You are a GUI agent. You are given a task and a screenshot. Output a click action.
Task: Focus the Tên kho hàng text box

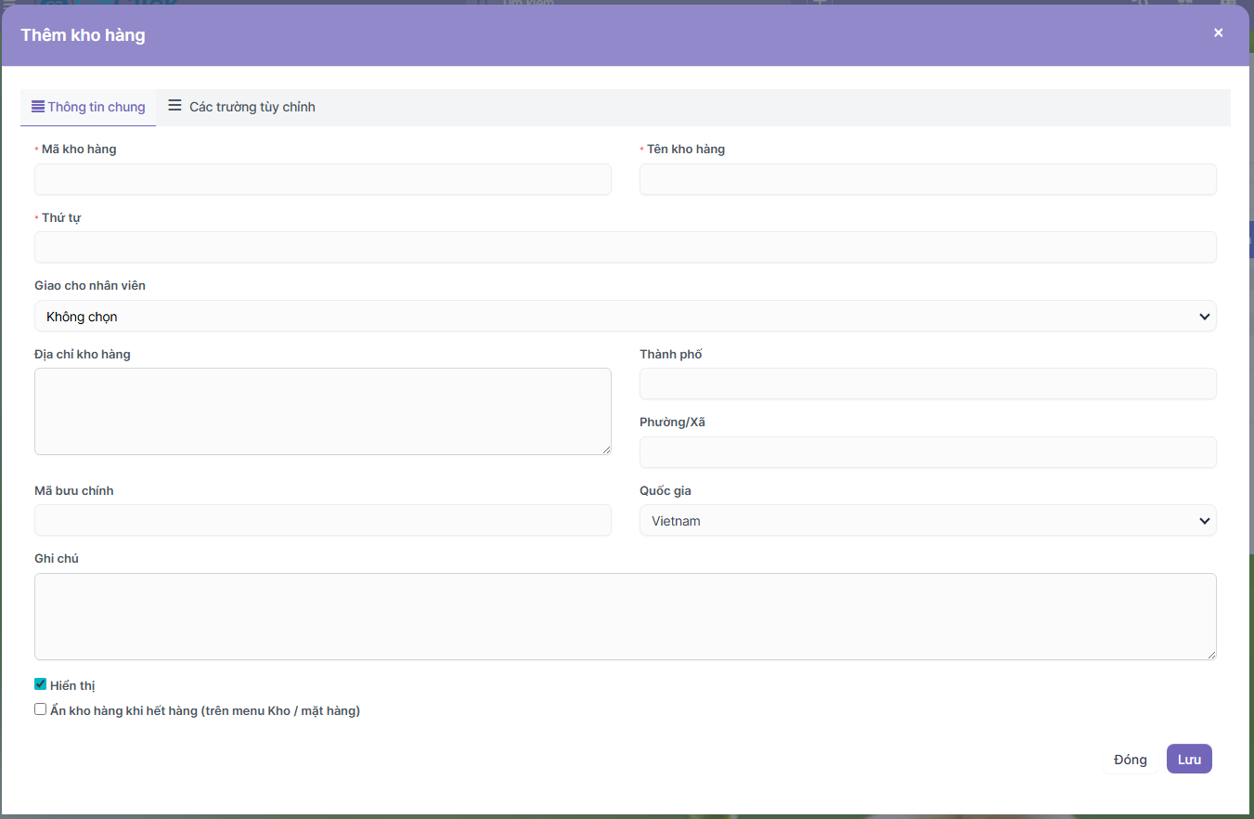click(927, 179)
